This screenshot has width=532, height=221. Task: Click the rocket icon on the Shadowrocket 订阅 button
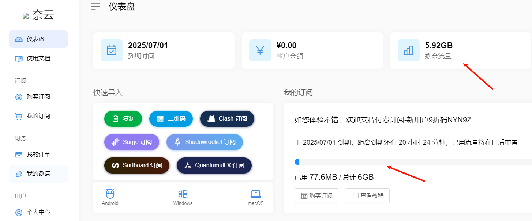coord(178,142)
